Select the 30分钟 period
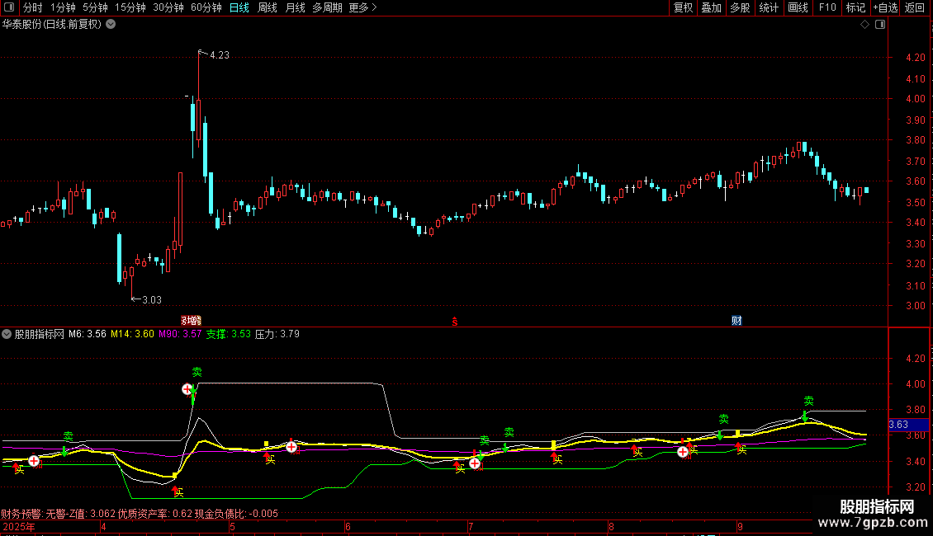The width and height of the screenshot is (933, 536). [168, 7]
